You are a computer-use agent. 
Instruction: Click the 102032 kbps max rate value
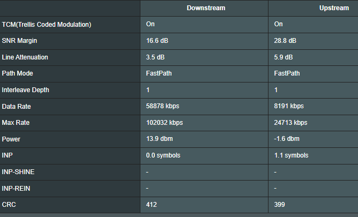click(165, 123)
